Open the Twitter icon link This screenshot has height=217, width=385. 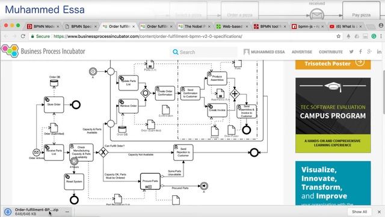[x=351, y=52]
